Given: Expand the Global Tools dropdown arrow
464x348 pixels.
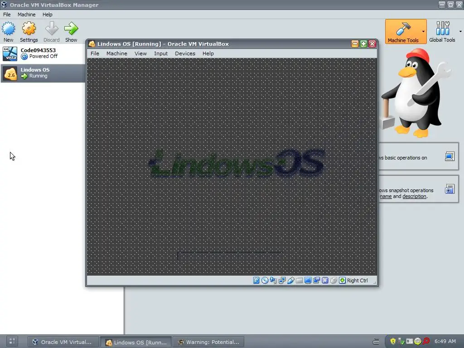Looking at the screenshot, I should pyautogui.click(x=460, y=31).
